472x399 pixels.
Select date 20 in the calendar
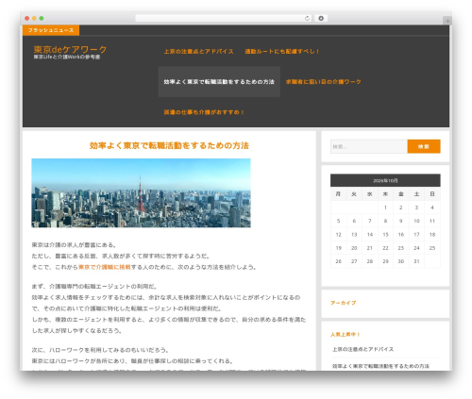click(x=354, y=248)
